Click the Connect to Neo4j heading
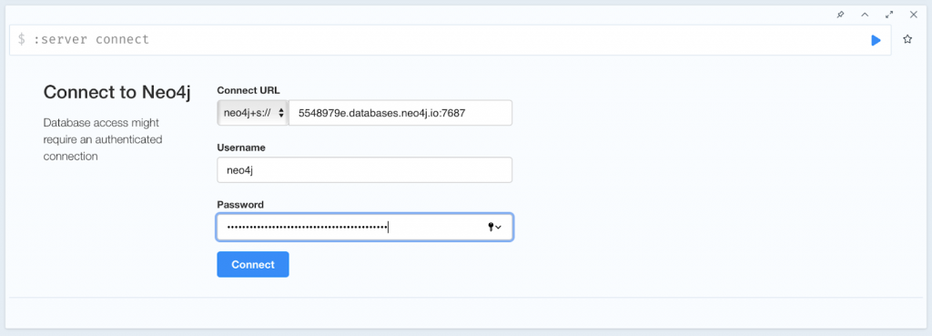The image size is (932, 336). click(x=117, y=93)
